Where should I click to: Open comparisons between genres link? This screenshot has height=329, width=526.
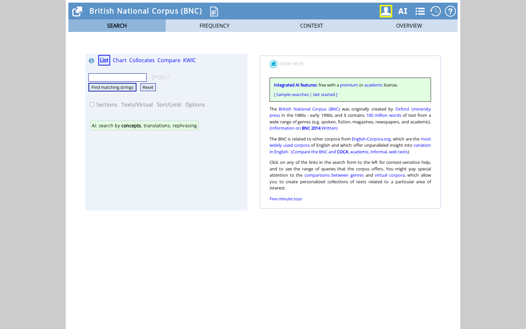coord(334,175)
